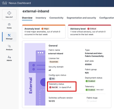Click the NA config-sync status badge

coord(52,79)
